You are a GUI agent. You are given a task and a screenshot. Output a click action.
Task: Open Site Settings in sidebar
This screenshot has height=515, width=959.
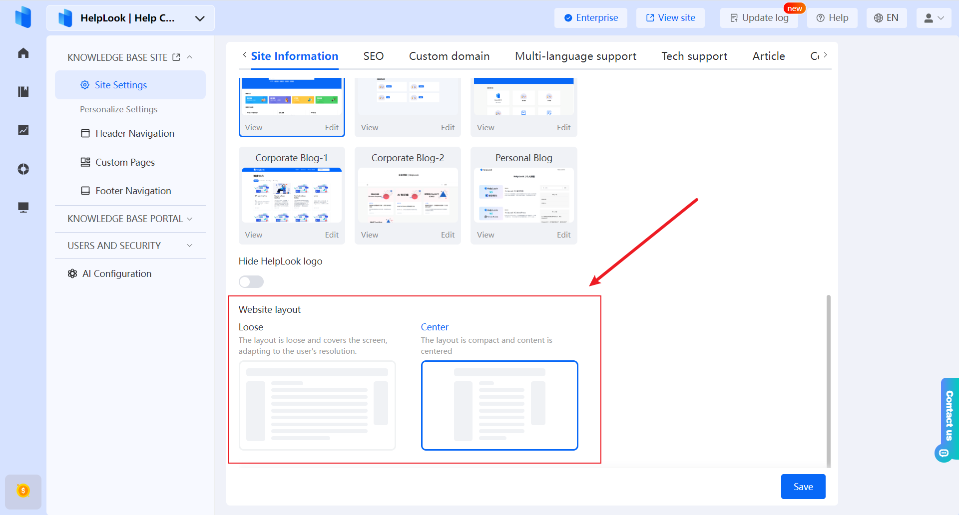pos(130,85)
